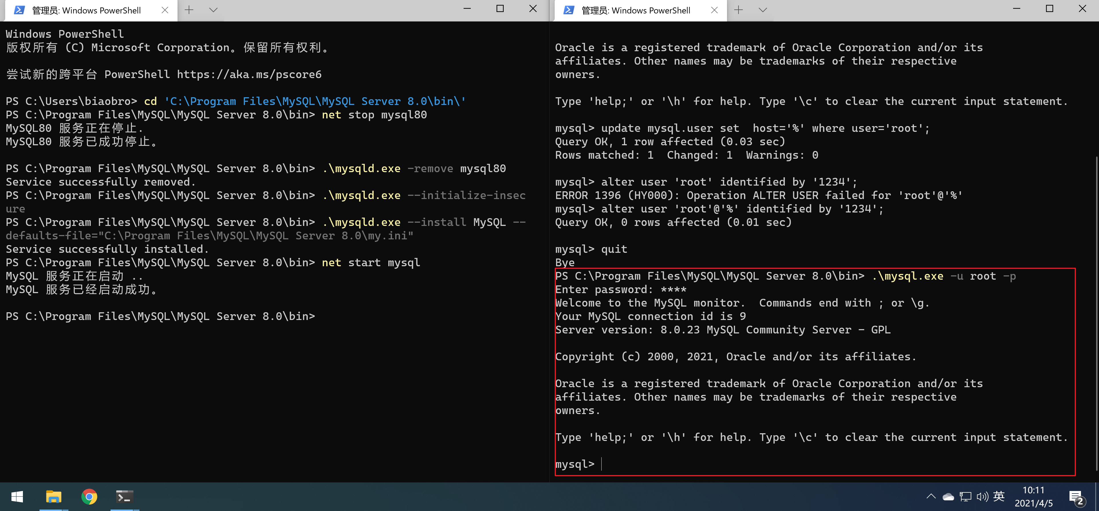Open the clock and date flyout
1099x511 pixels.
[1033, 496]
